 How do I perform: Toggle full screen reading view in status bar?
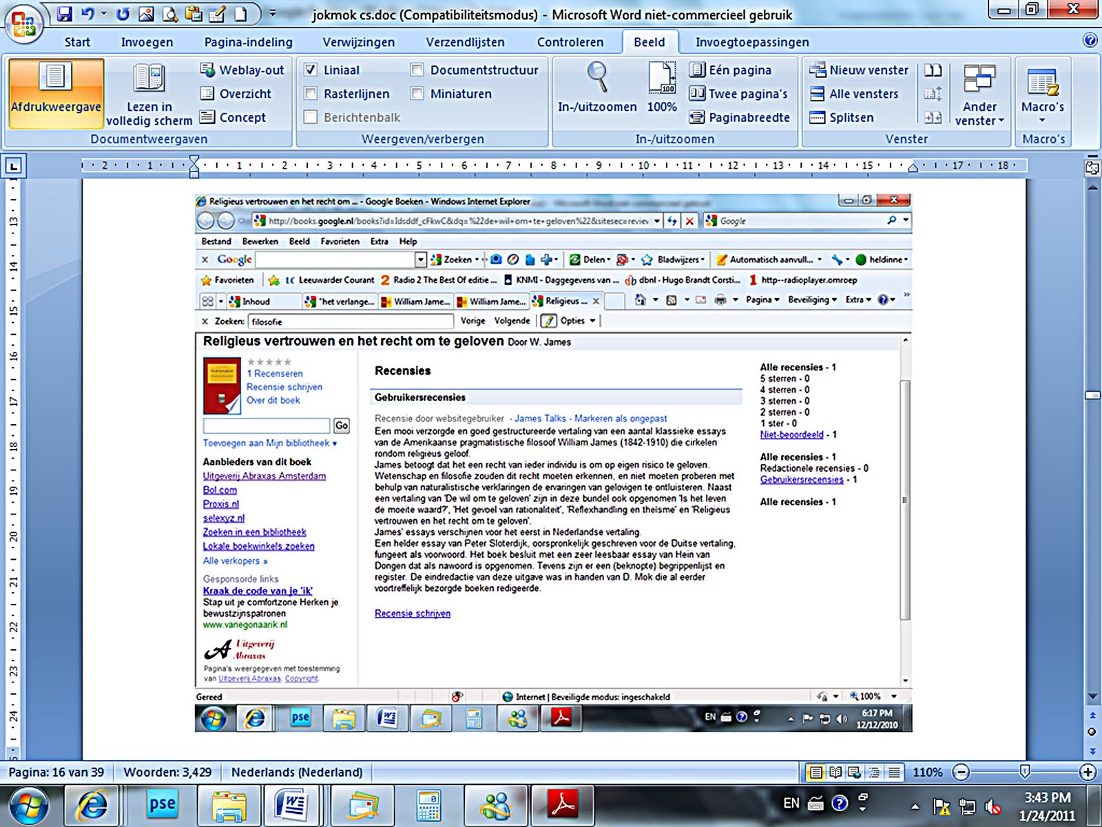pos(835,773)
